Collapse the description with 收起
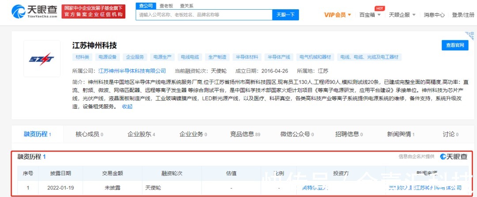Image resolution: width=477 pixels, height=197 pixels. tap(127, 107)
